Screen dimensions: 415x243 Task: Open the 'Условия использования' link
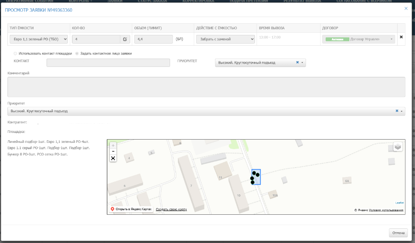tap(386, 210)
